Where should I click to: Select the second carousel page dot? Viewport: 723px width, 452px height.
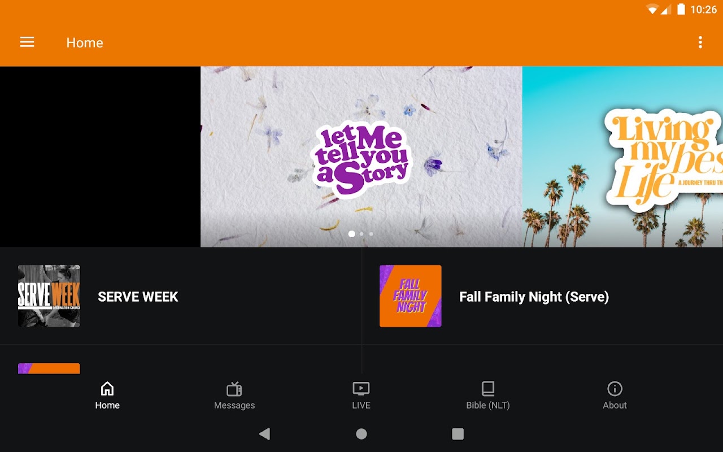click(x=361, y=234)
